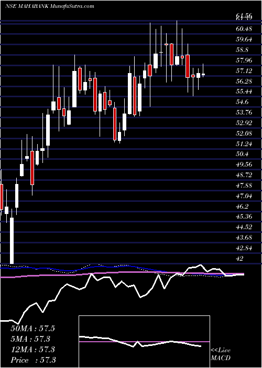Viewport: 262px width, 368px height.
Task: Select the 57.12 price axis label
Action: [x=244, y=70]
